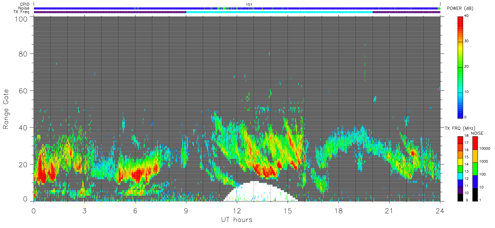This screenshot has width=495, height=228.
Task: Click the cyan section of the TX Freq strip
Action: click(279, 12)
